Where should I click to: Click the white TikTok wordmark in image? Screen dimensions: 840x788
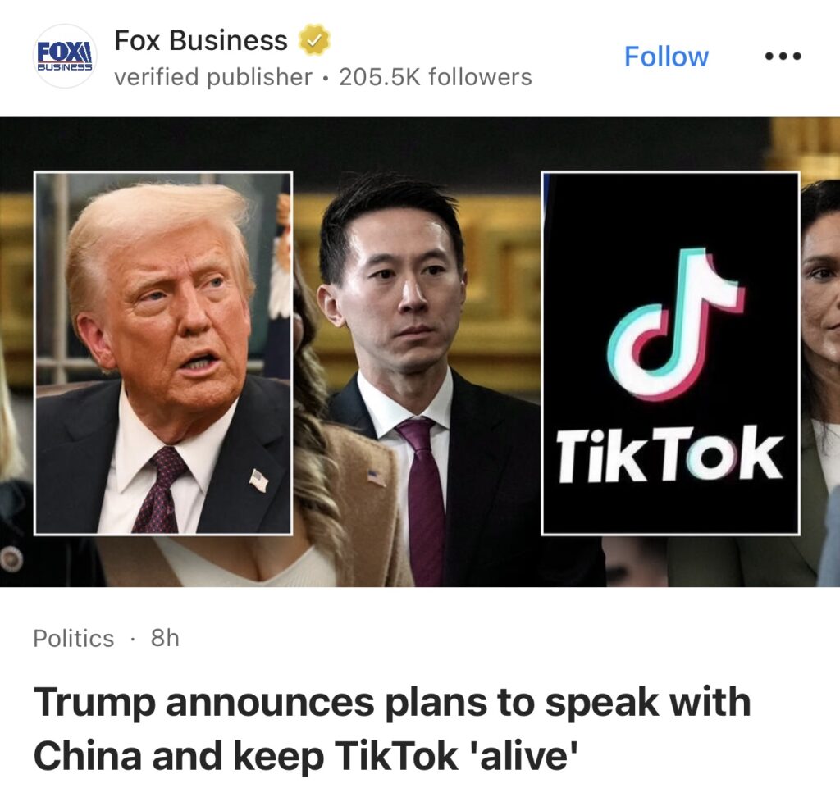670,454
